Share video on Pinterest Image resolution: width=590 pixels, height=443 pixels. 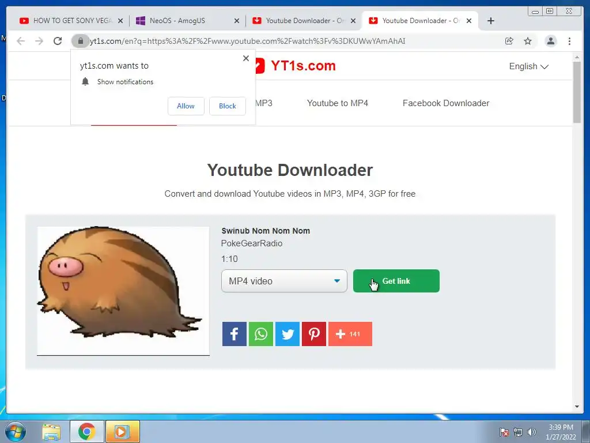pyautogui.click(x=314, y=334)
